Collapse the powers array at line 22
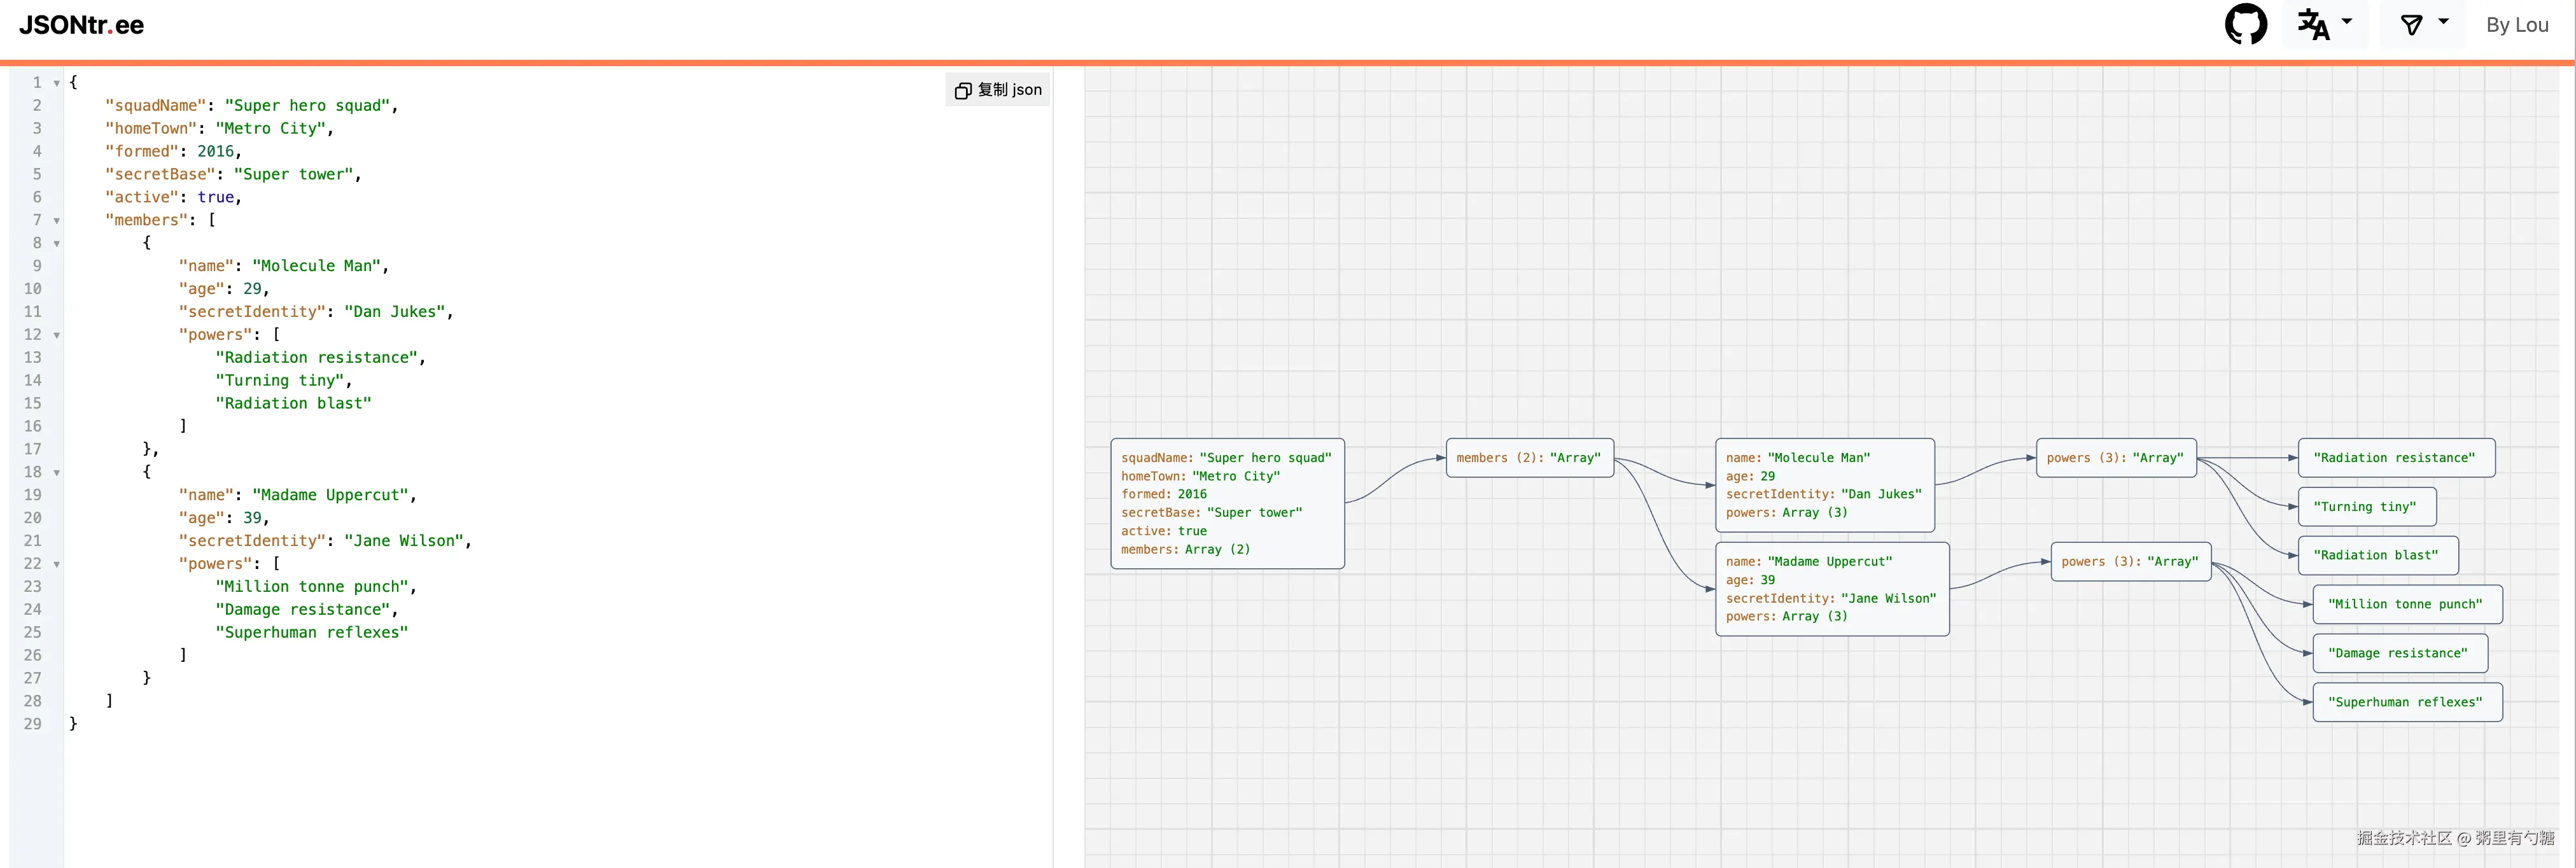 click(57, 565)
